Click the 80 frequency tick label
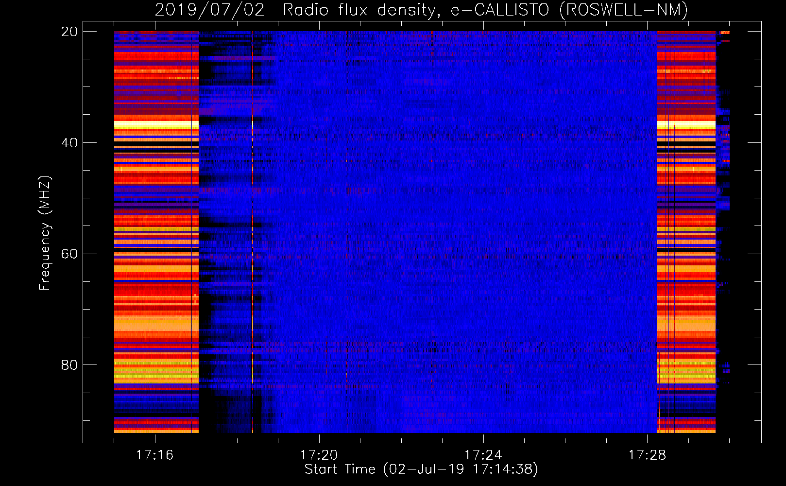The height and width of the screenshot is (486, 786). pyautogui.click(x=69, y=365)
